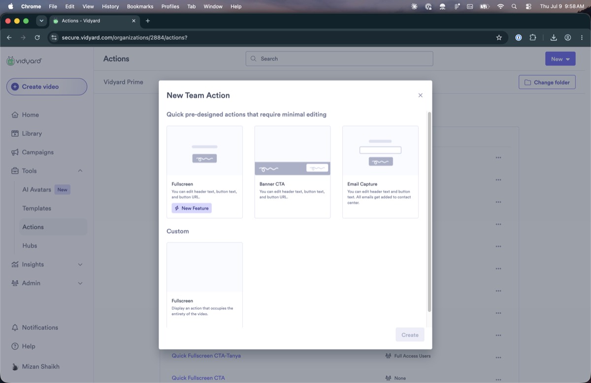591x383 pixels.
Task: Click the Create video button
Action: coord(47,87)
